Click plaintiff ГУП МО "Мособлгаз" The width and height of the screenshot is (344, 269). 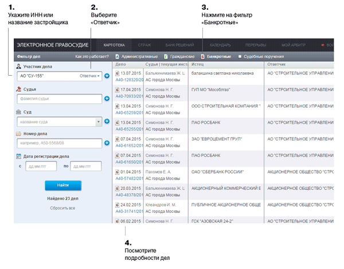(210, 89)
